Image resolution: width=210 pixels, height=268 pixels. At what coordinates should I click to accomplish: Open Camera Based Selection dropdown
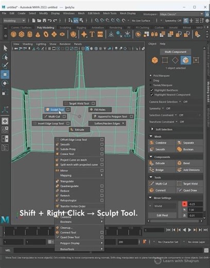(x=180, y=102)
